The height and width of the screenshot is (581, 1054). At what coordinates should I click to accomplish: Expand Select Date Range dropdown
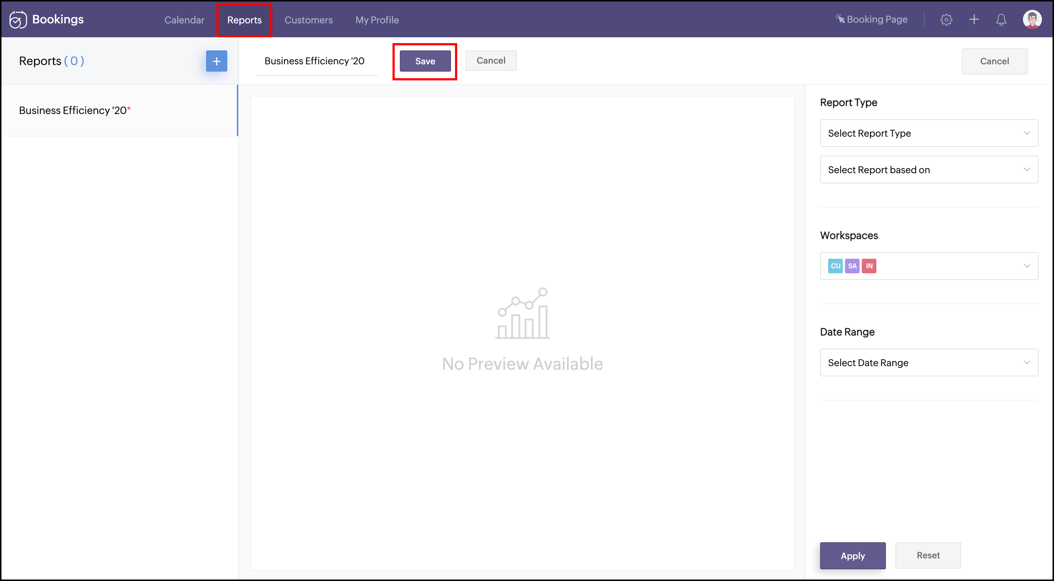point(929,362)
